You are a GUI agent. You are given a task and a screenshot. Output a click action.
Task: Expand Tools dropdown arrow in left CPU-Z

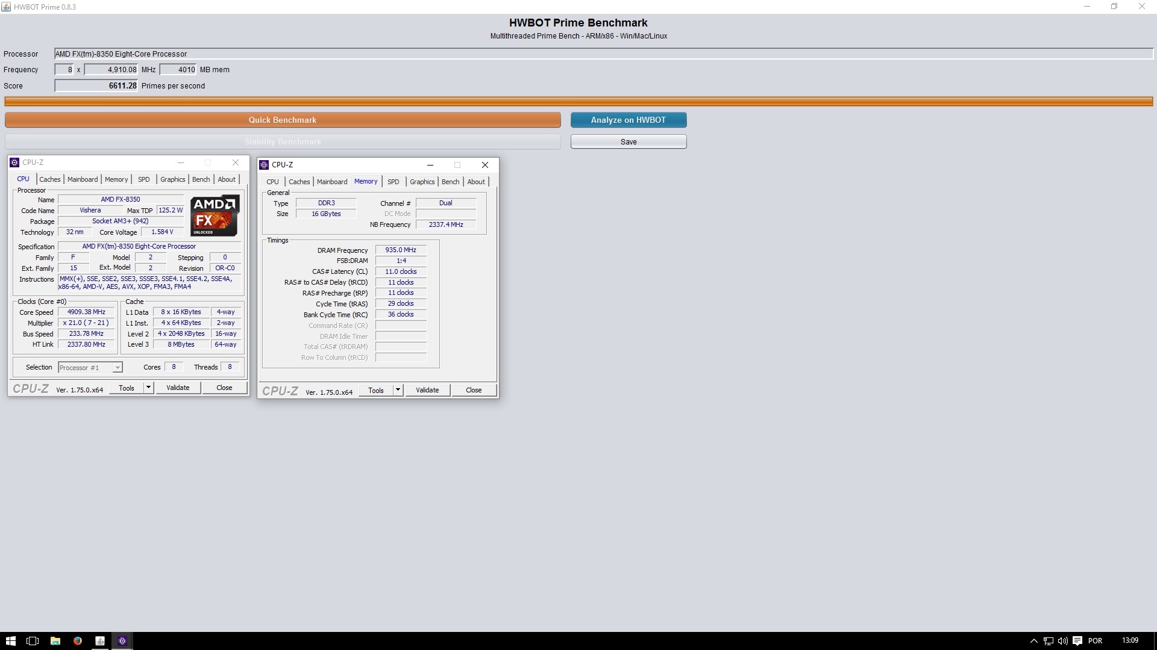click(x=148, y=388)
